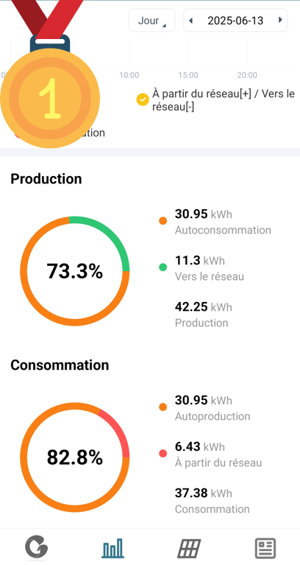Toggle the partially hidden red series checkbox
Screen dimensions: 300x565
coord(16,133)
